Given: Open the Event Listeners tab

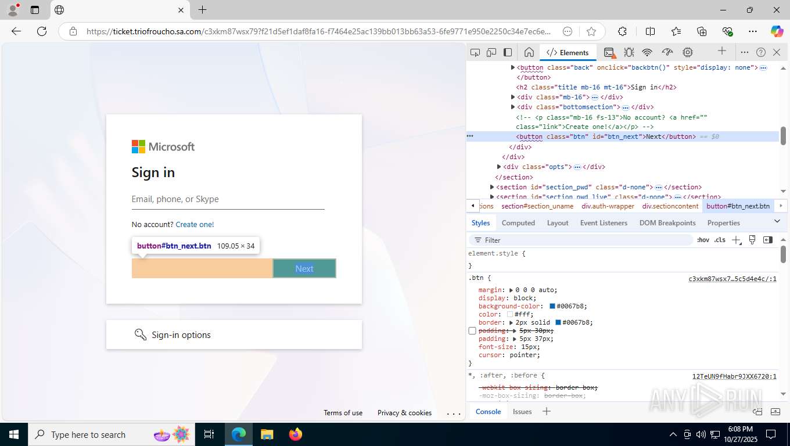Looking at the screenshot, I should coord(604,222).
